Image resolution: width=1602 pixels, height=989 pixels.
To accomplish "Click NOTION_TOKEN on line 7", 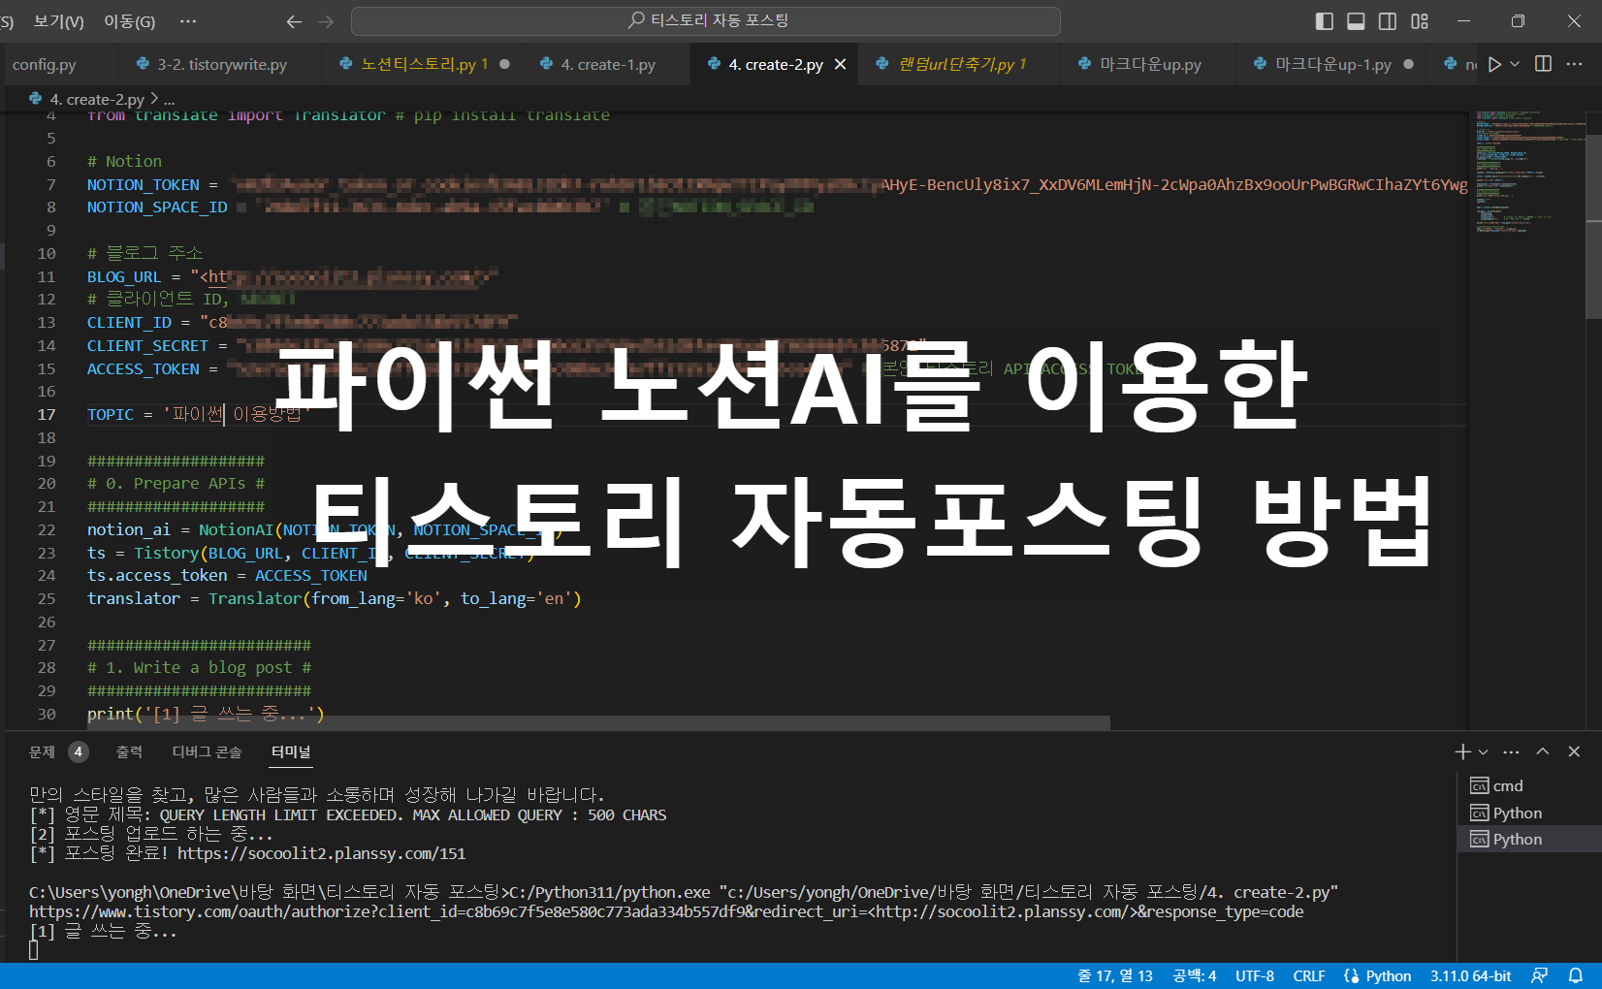I will coord(144,184).
